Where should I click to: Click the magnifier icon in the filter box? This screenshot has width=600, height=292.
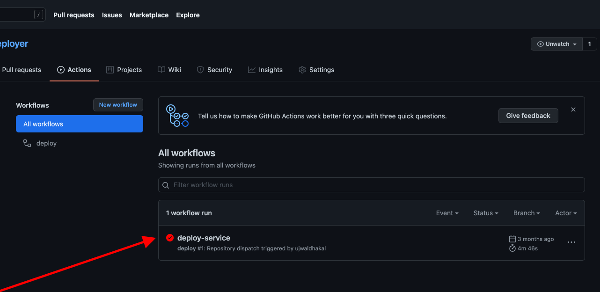tap(166, 185)
